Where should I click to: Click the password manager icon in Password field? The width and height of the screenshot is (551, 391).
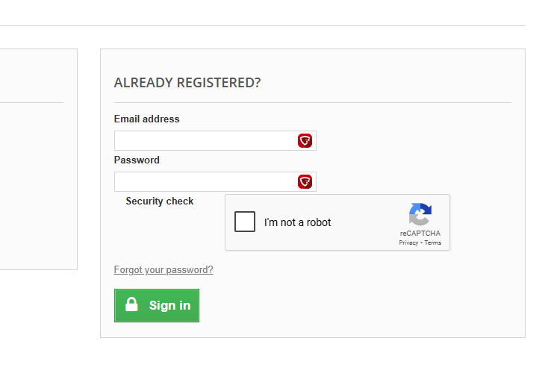(305, 182)
